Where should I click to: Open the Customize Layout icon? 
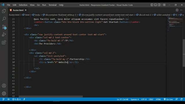coord(164,5)
